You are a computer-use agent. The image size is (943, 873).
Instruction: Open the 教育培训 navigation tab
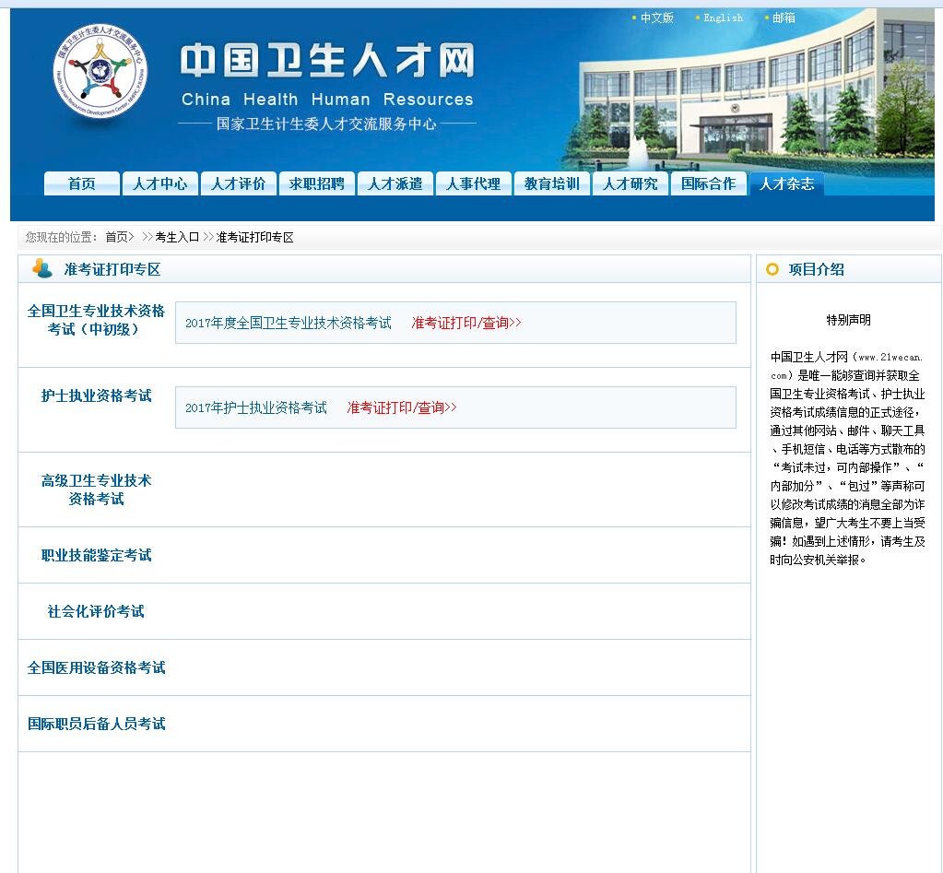click(551, 183)
